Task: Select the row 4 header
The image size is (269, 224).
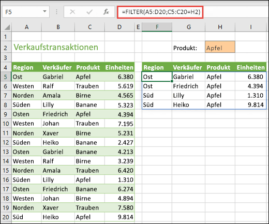Action: [x=6, y=67]
